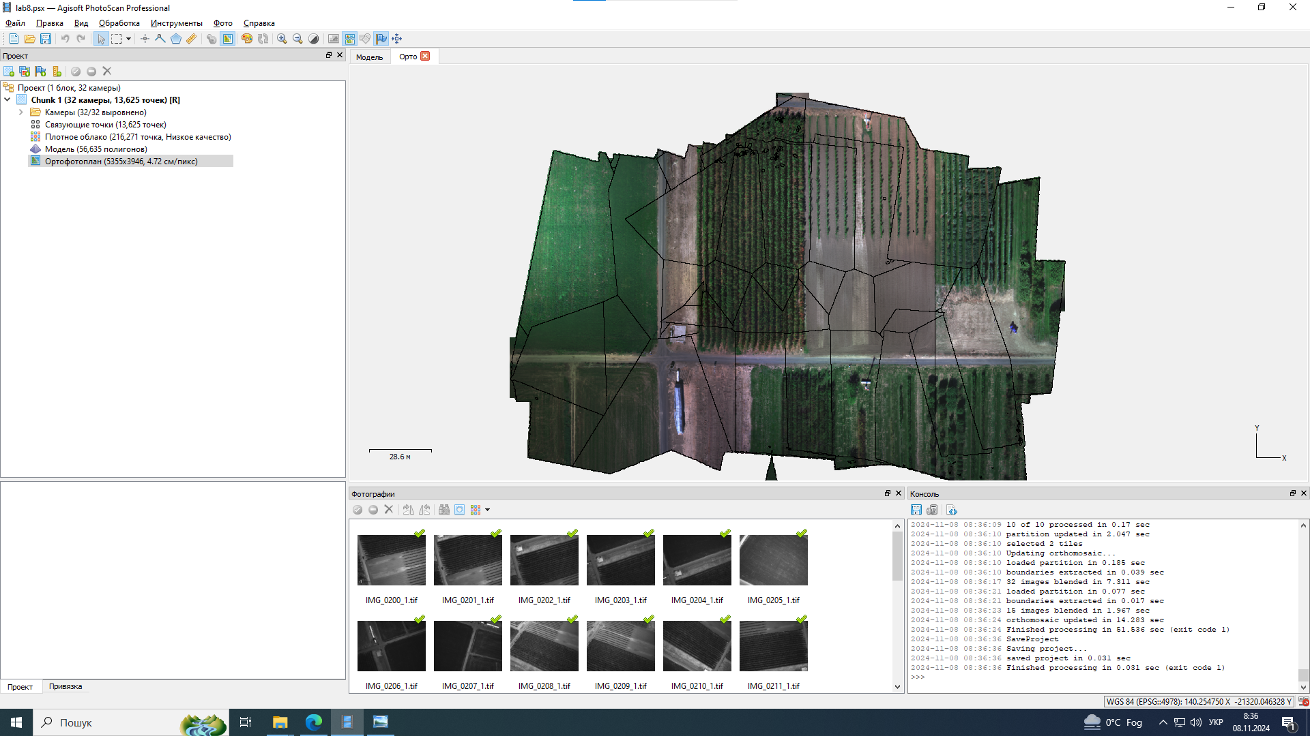This screenshot has width=1310, height=736.
Task: Click the Add Photos icon in Project panel
Action: coord(25,72)
